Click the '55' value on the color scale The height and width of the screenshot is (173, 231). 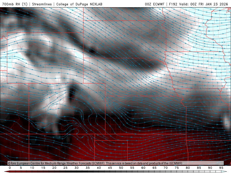click(x=132, y=168)
